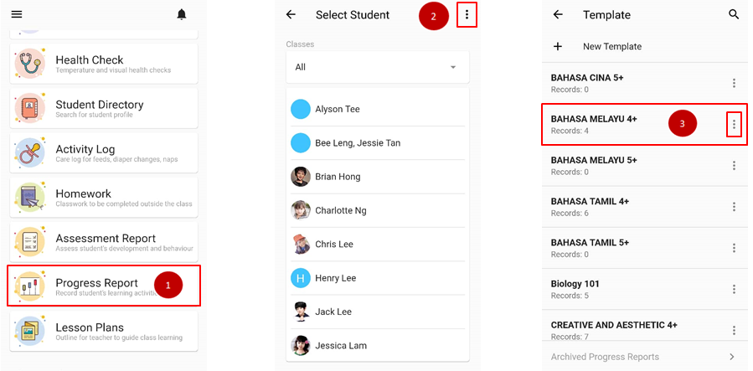Open the hamburger navigation menu
The width and height of the screenshot is (753, 371).
[17, 14]
